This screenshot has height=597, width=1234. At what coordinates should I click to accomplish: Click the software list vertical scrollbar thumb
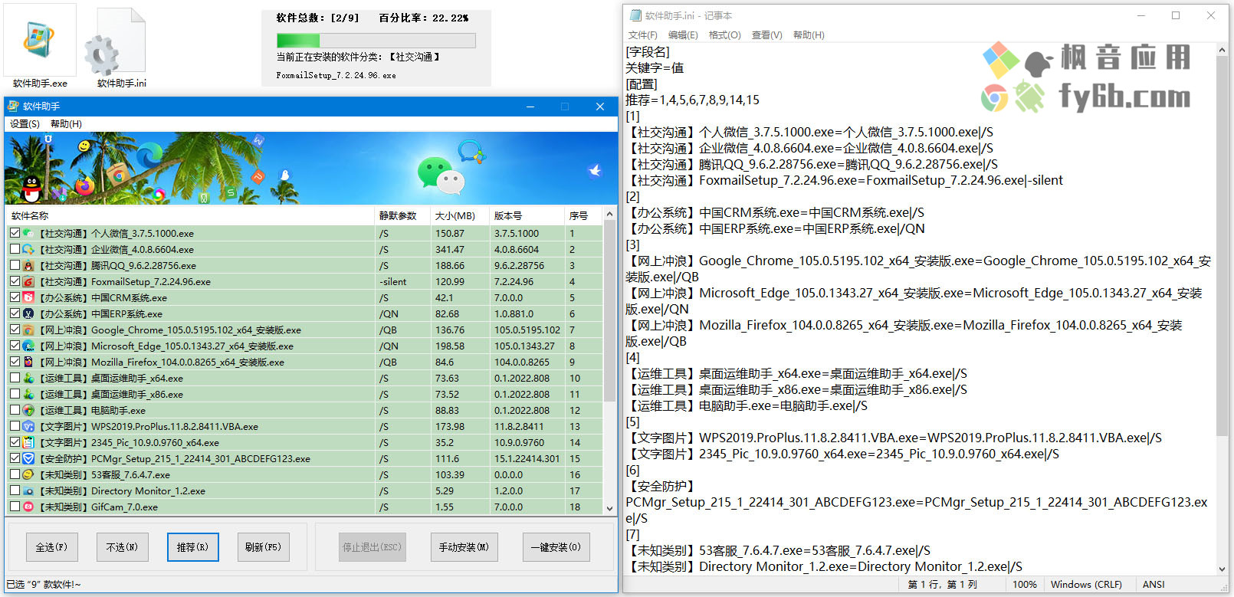pyautogui.click(x=609, y=310)
